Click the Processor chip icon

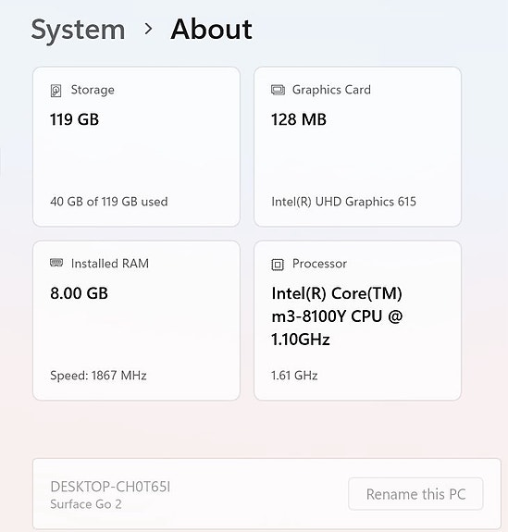click(278, 265)
